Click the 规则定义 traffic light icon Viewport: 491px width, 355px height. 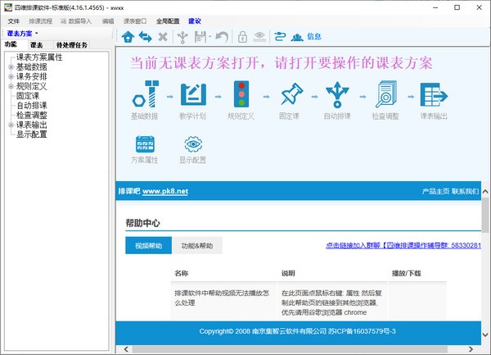tap(241, 95)
